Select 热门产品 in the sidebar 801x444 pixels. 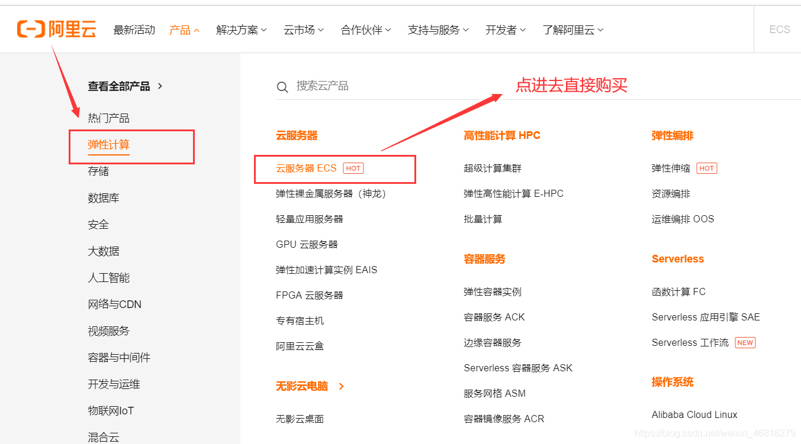click(x=109, y=118)
